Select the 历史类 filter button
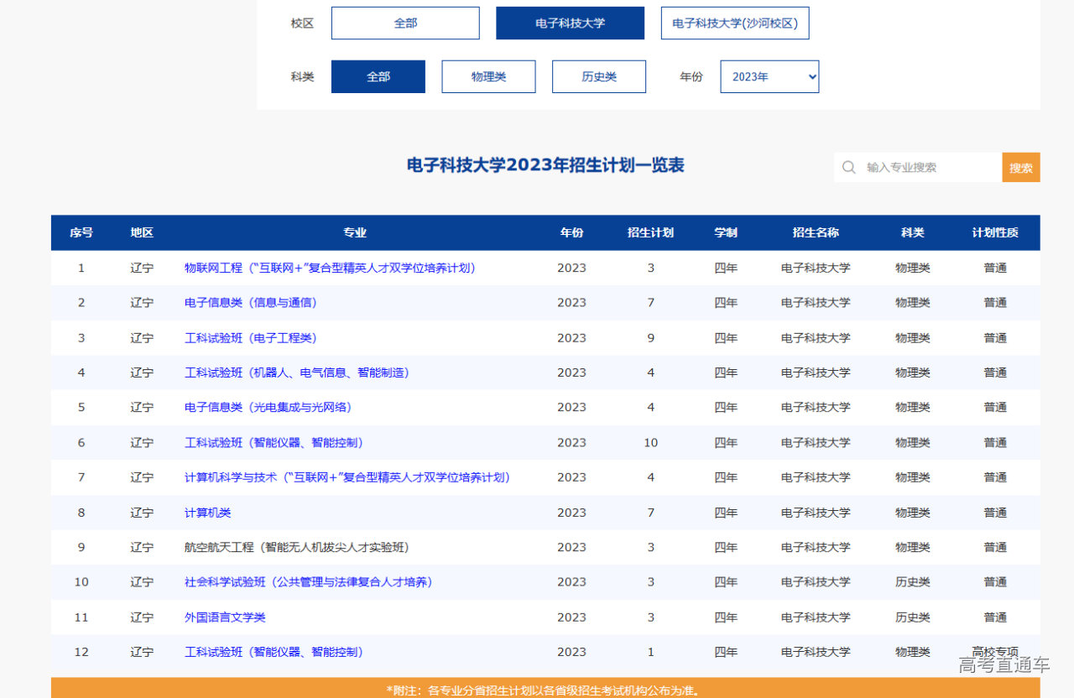Image resolution: width=1074 pixels, height=698 pixels. coord(598,76)
